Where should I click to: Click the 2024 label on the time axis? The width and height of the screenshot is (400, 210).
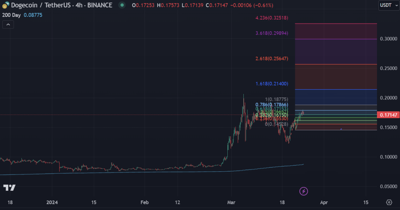(x=52, y=202)
